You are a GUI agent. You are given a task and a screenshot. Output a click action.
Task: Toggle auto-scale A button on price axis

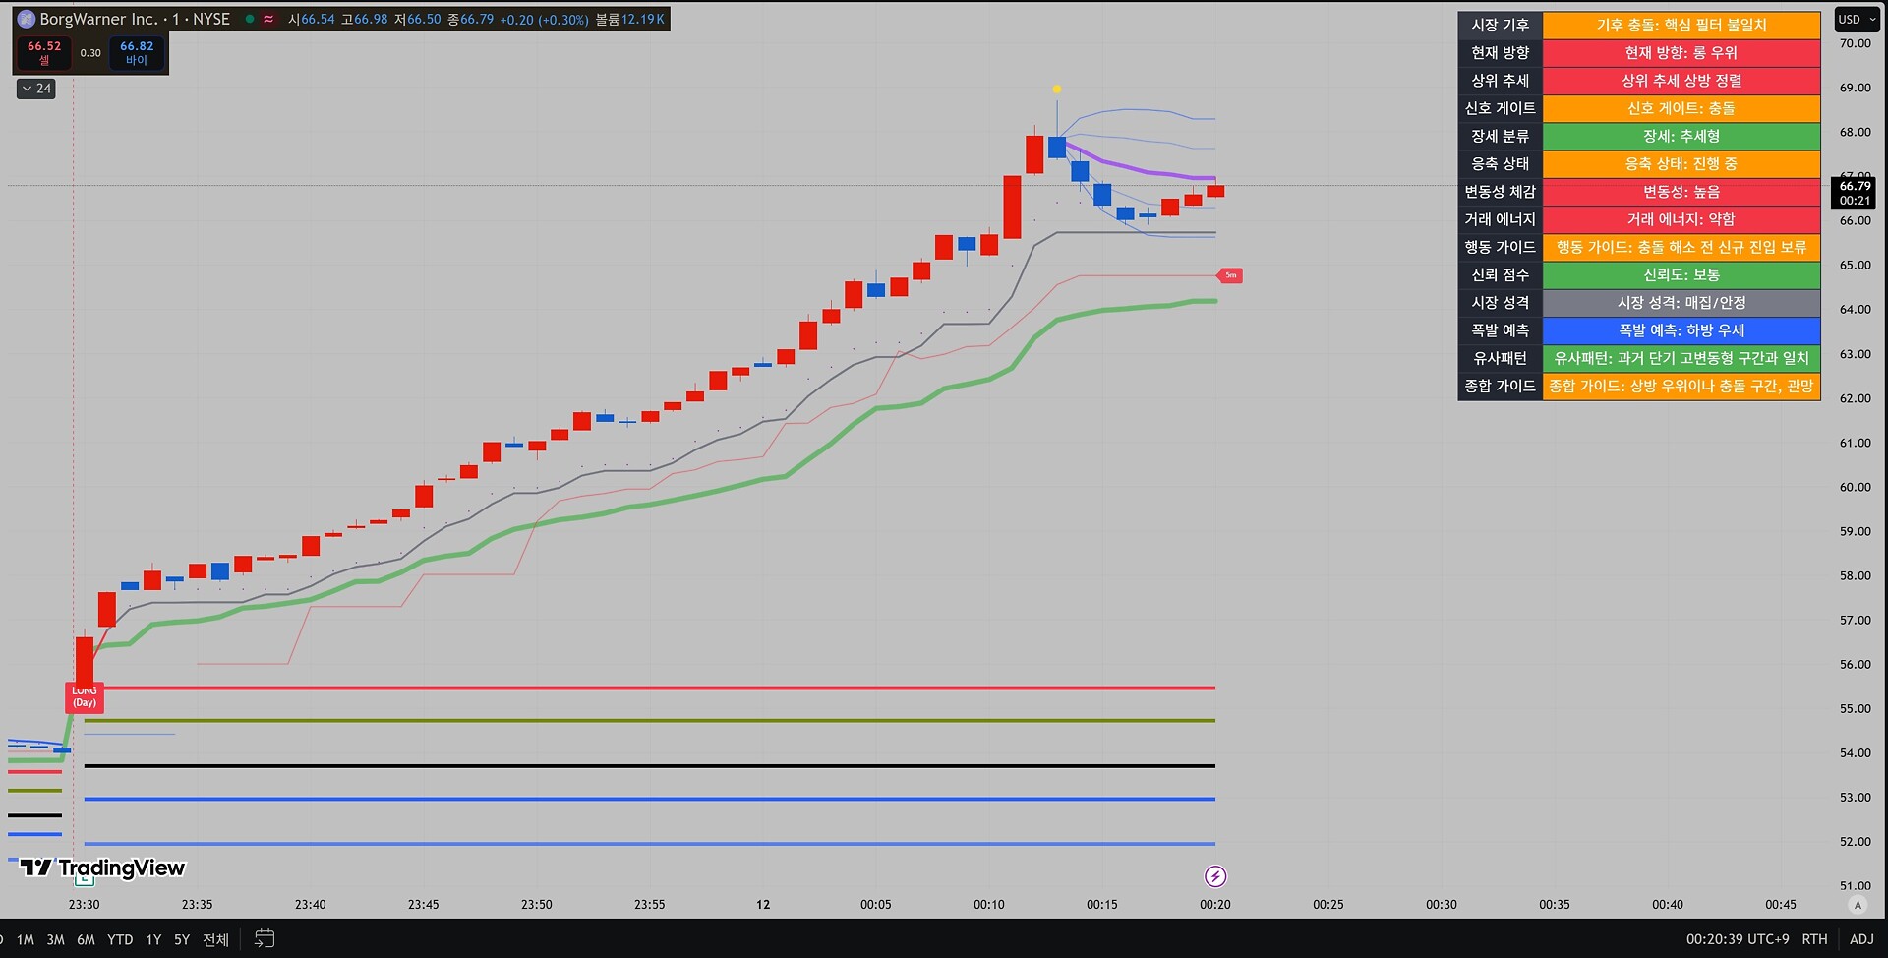pos(1858,904)
